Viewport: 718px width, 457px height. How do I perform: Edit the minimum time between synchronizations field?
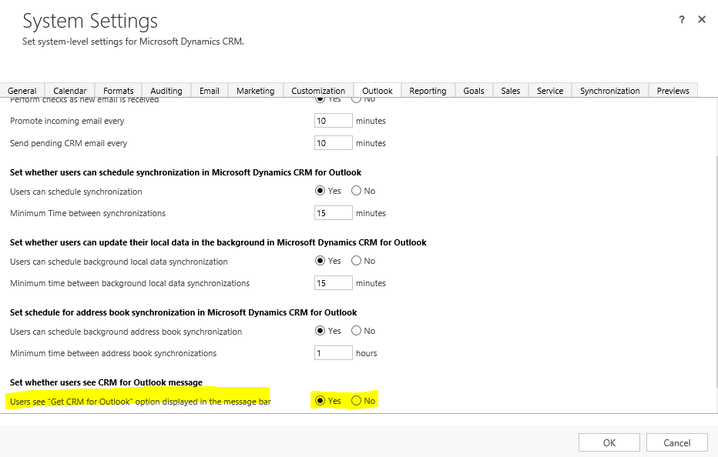[x=333, y=212]
